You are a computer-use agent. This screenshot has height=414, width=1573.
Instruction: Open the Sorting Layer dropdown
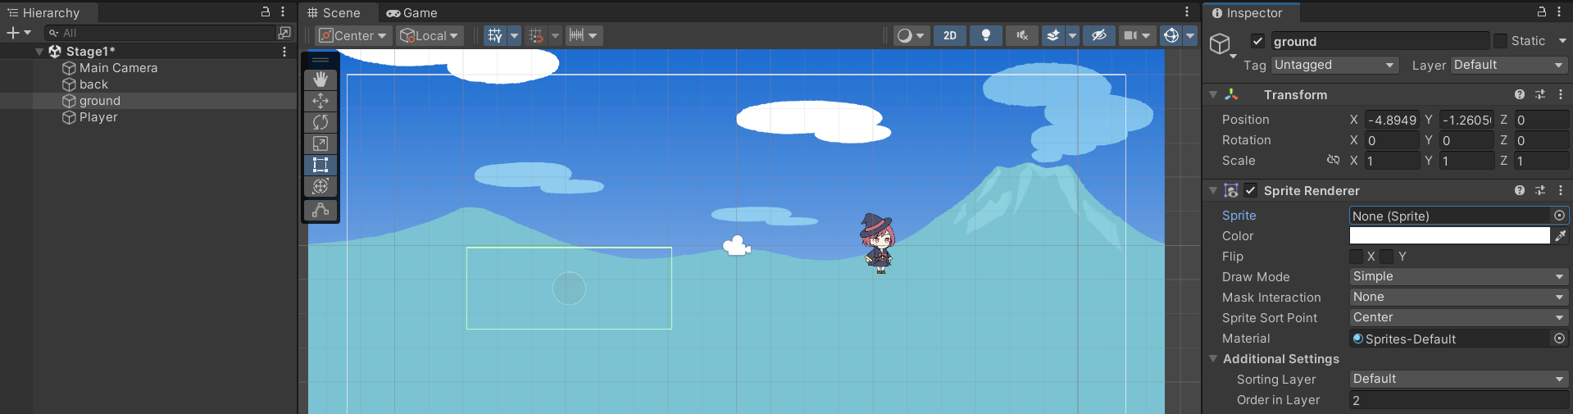(x=1459, y=379)
